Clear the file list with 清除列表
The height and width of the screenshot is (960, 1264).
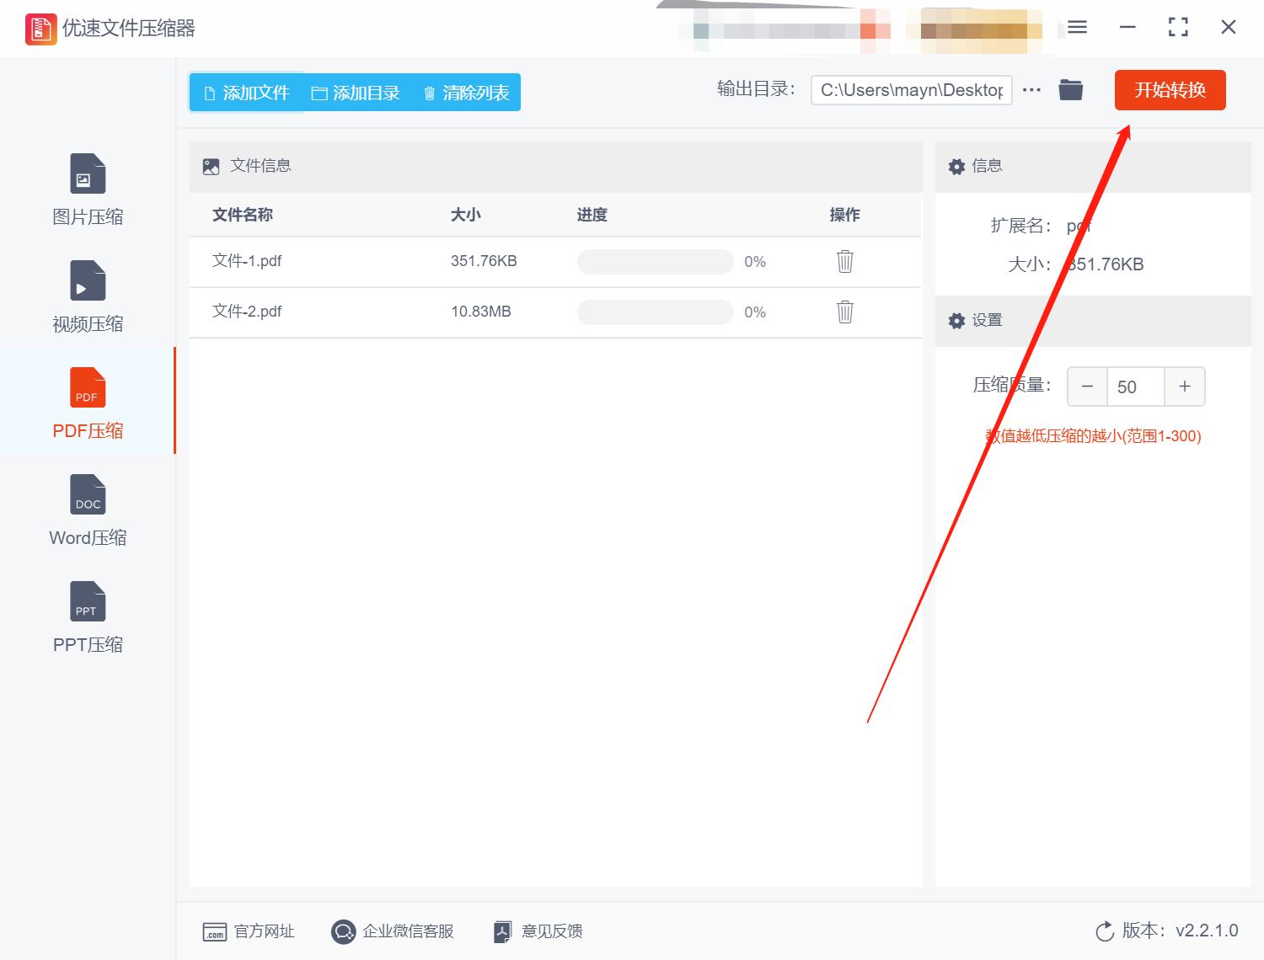pos(464,93)
